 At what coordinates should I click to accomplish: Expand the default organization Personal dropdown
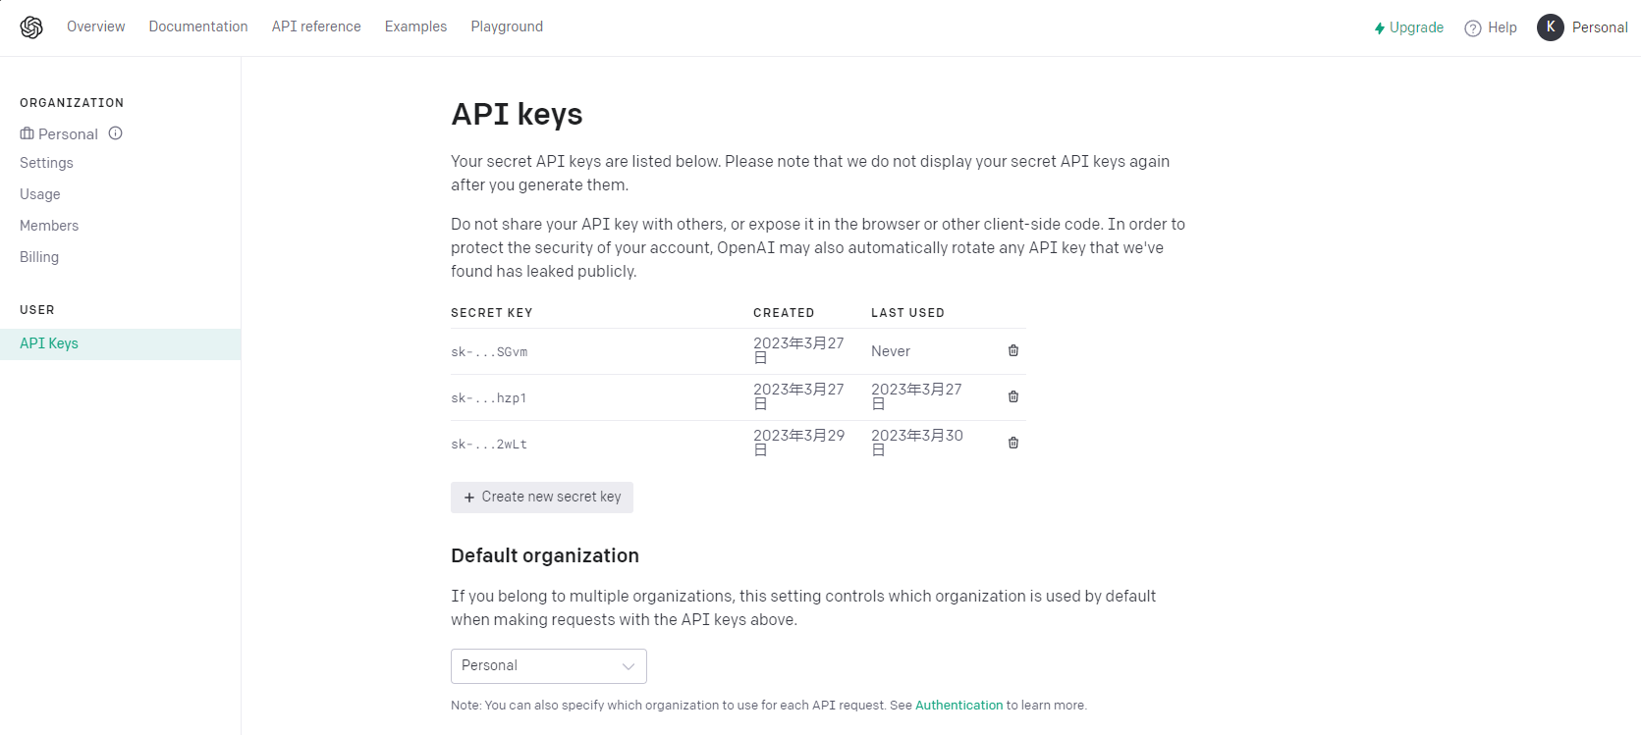click(x=548, y=665)
